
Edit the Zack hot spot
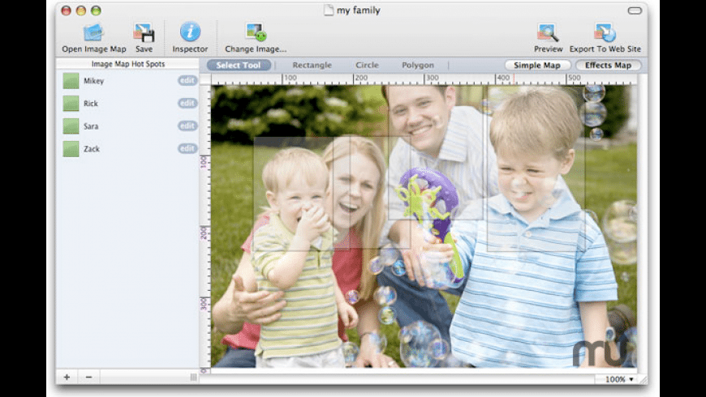pos(187,148)
